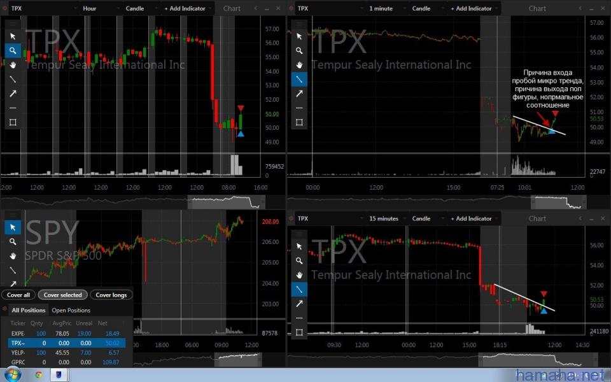Open the Candle dropdown in the 15 minutes chart

pyautogui.click(x=428, y=218)
